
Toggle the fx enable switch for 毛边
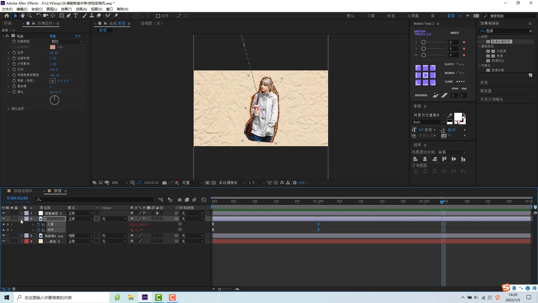pyautogui.click(x=8, y=36)
